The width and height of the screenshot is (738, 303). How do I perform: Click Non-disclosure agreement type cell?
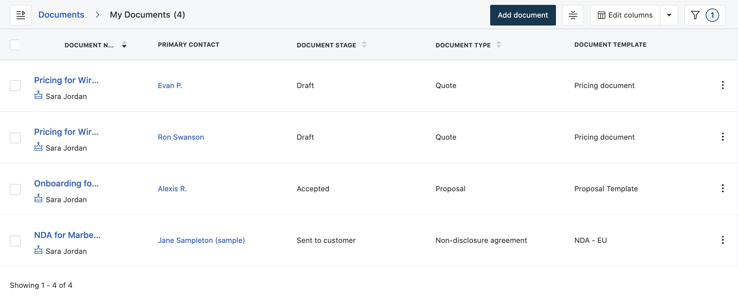(x=481, y=240)
